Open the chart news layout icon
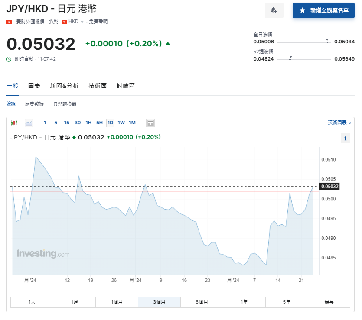Image resolution: width=362 pixels, height=320 pixels. coord(150,123)
